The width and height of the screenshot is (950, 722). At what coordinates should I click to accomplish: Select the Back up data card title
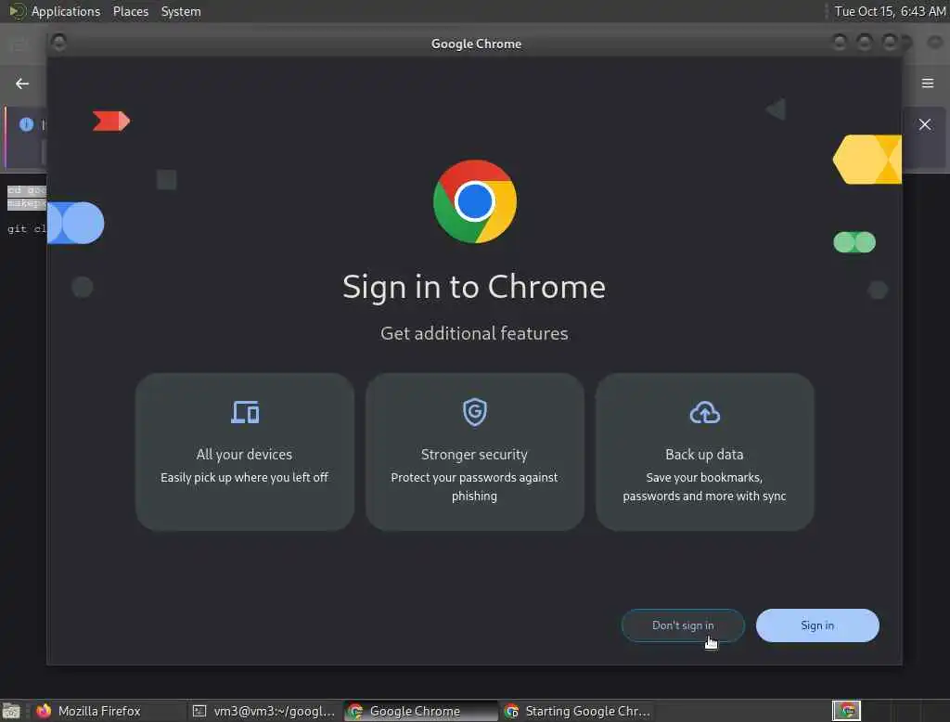point(704,454)
